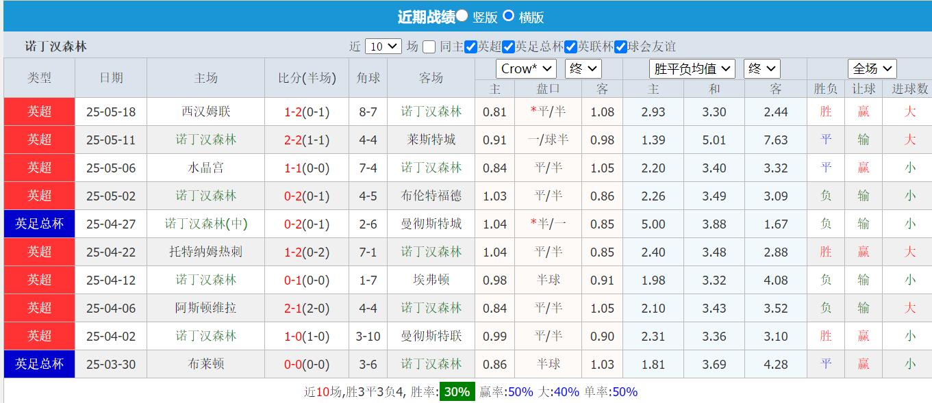932x403 pixels.
Task: Enable the 同主 checkbox
Action: (x=429, y=46)
